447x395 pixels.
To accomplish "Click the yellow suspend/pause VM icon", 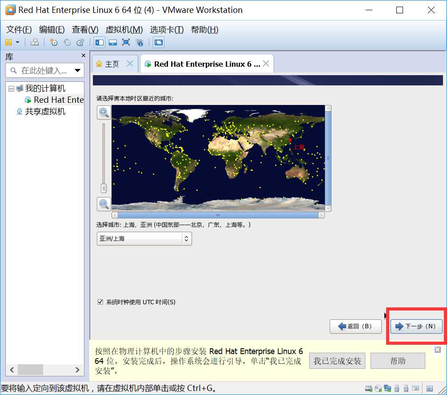I will click(x=8, y=43).
